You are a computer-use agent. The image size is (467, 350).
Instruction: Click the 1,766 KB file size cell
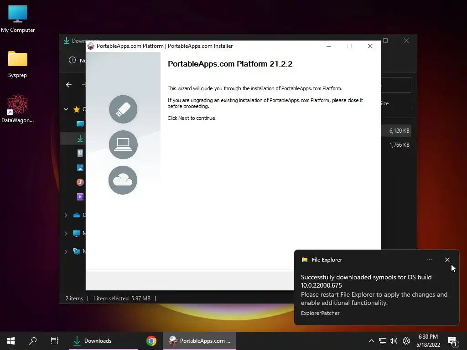pyautogui.click(x=399, y=145)
